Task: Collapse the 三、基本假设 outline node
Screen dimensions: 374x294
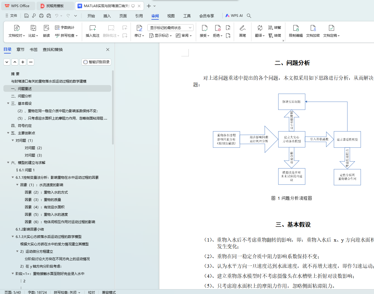Action: (8, 103)
